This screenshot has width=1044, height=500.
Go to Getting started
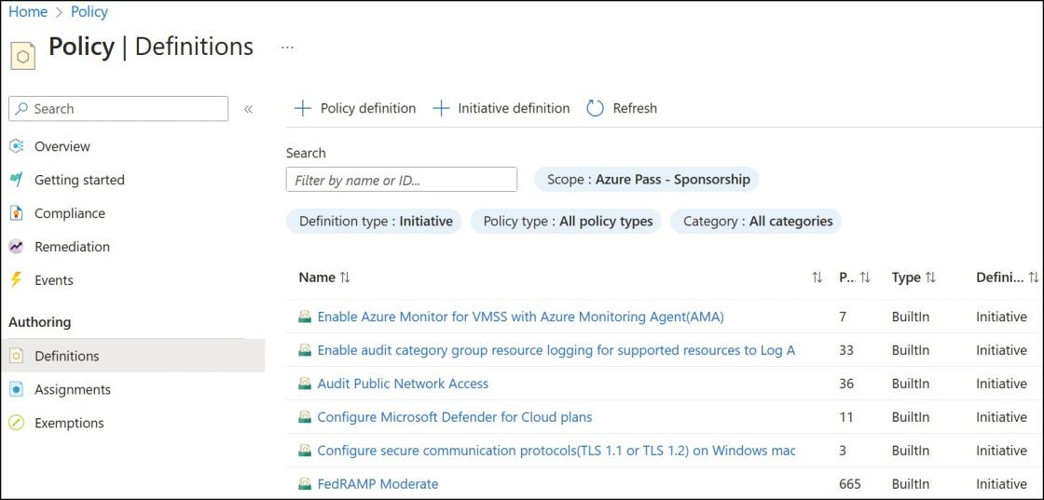click(79, 180)
